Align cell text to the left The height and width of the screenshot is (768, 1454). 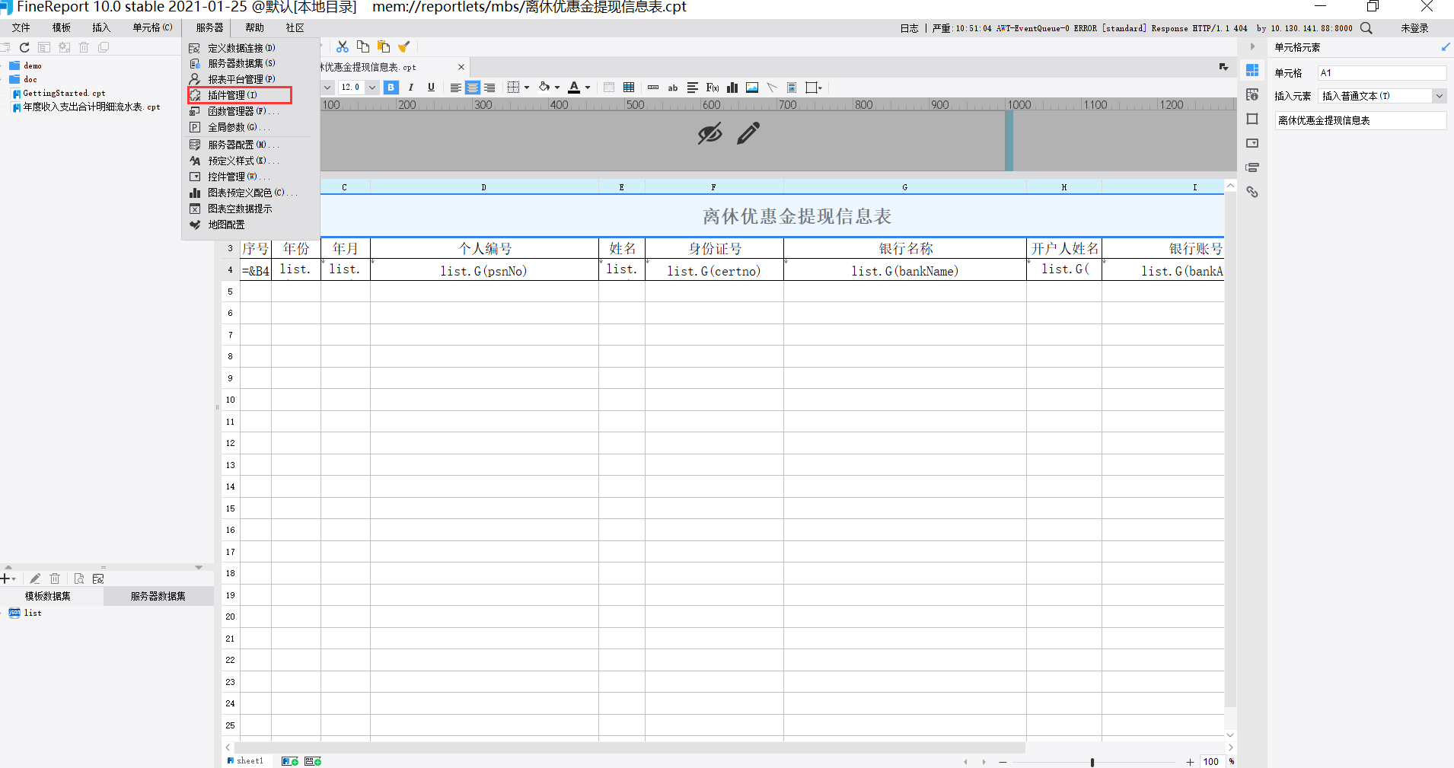(x=455, y=88)
